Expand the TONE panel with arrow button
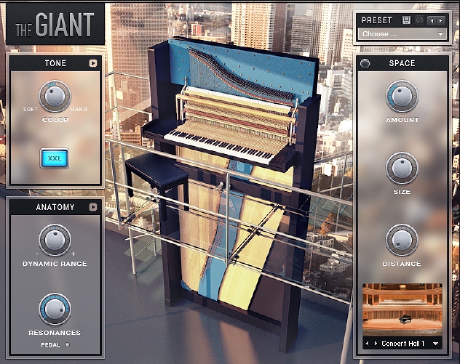The height and width of the screenshot is (364, 460). (x=93, y=64)
